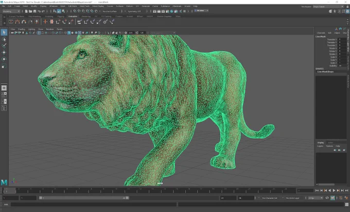Image resolution: width=350 pixels, height=212 pixels.
Task: Select the Display tab in Layer Editor
Action: click(x=321, y=143)
